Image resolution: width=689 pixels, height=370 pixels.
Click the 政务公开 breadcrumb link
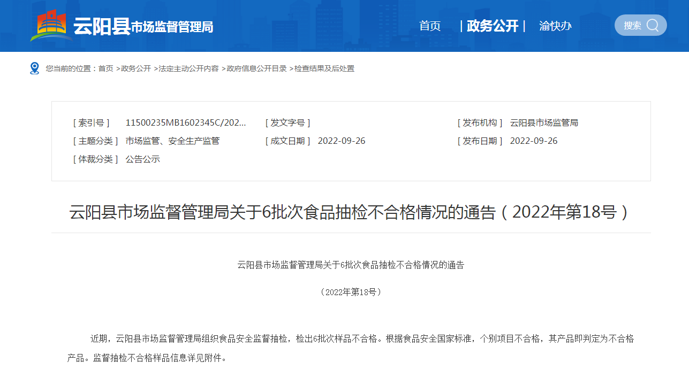(136, 68)
